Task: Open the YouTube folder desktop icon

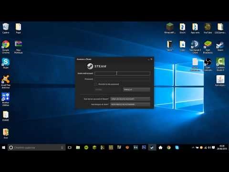Action: 208,28
